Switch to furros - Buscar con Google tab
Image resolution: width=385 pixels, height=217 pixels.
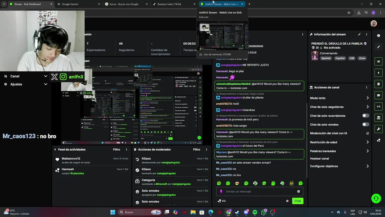pyautogui.click(x=126, y=4)
